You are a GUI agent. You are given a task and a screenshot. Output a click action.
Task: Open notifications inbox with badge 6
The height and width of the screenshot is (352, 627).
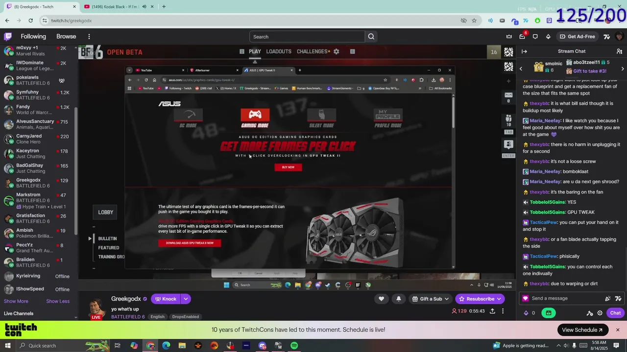click(522, 37)
